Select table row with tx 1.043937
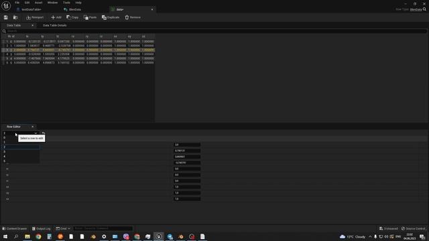The image size is (429, 241). pos(78,46)
